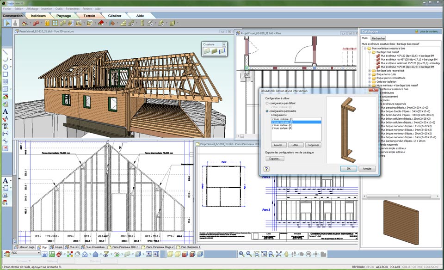Select 'configuration par défaut' radio button
Image resolution: width=444 pixels, height=270 pixels.
click(x=267, y=103)
